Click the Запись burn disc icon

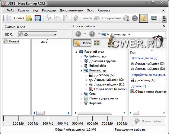(76, 18)
